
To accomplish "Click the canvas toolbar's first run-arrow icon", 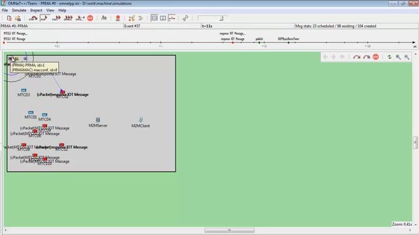I will pyautogui.click(x=356, y=57).
